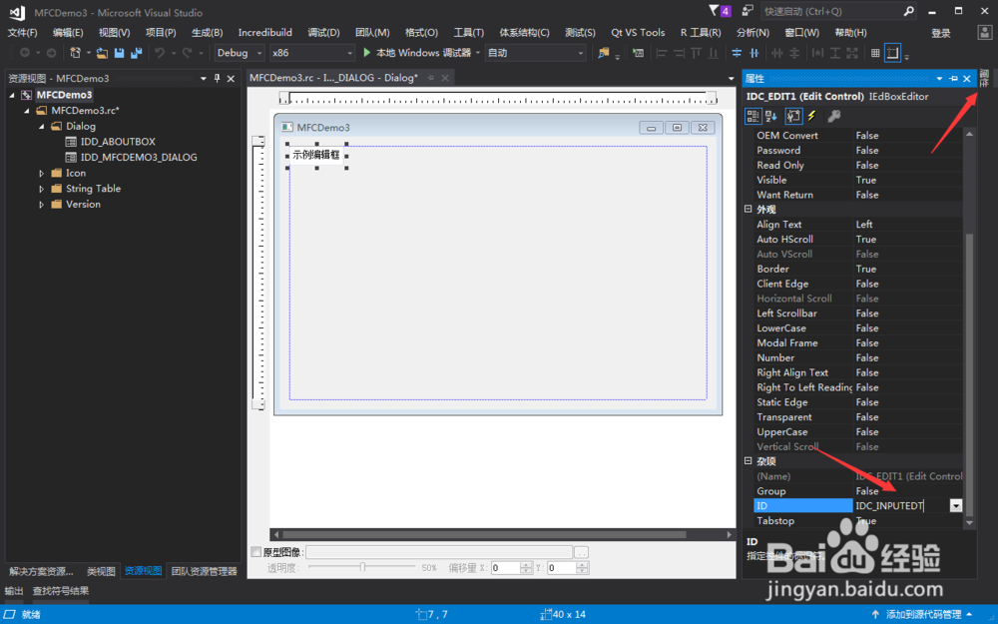Click the 原型图像 browse ellipsis button

click(581, 552)
